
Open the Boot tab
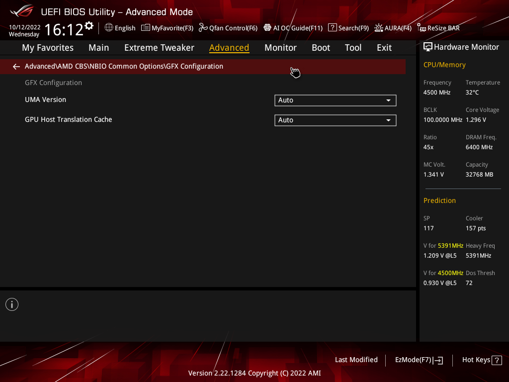coord(321,48)
